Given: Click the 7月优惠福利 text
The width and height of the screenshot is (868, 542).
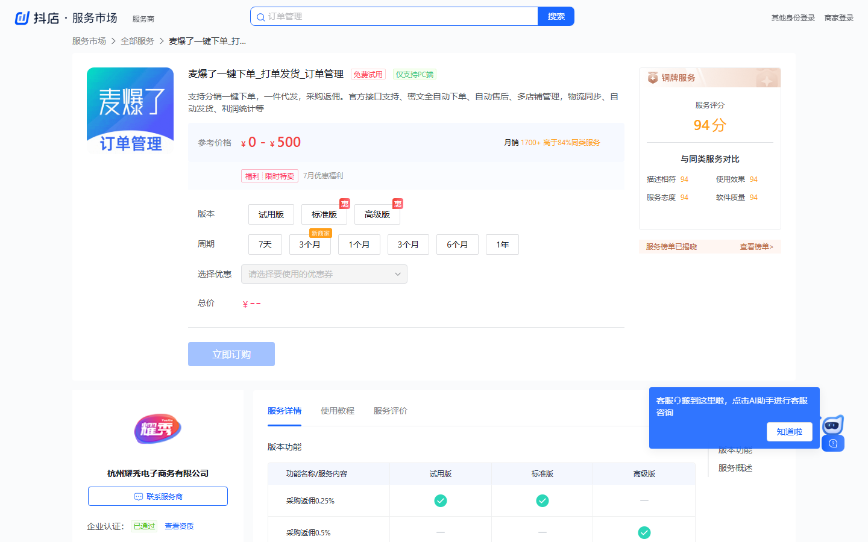Looking at the screenshot, I should tap(323, 176).
